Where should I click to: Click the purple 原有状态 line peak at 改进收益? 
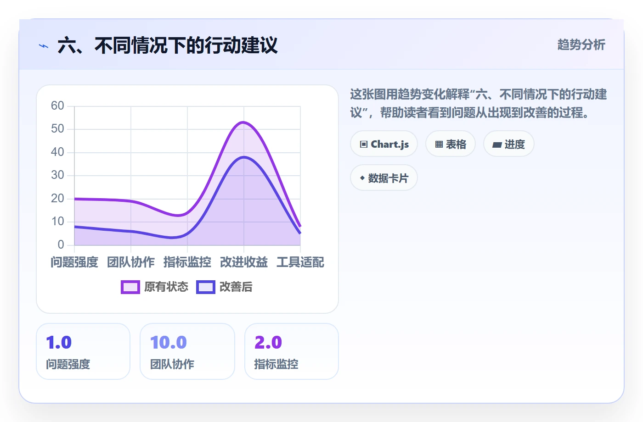pos(243,122)
